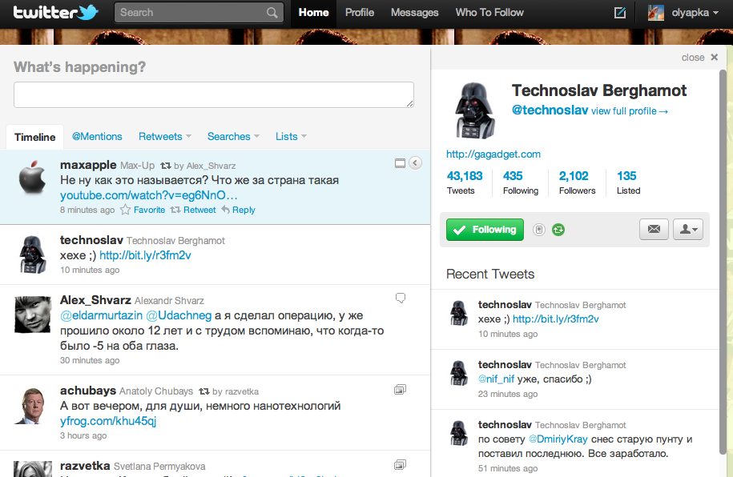Open the Searches dropdown tab
The height and width of the screenshot is (477, 733).
point(233,136)
